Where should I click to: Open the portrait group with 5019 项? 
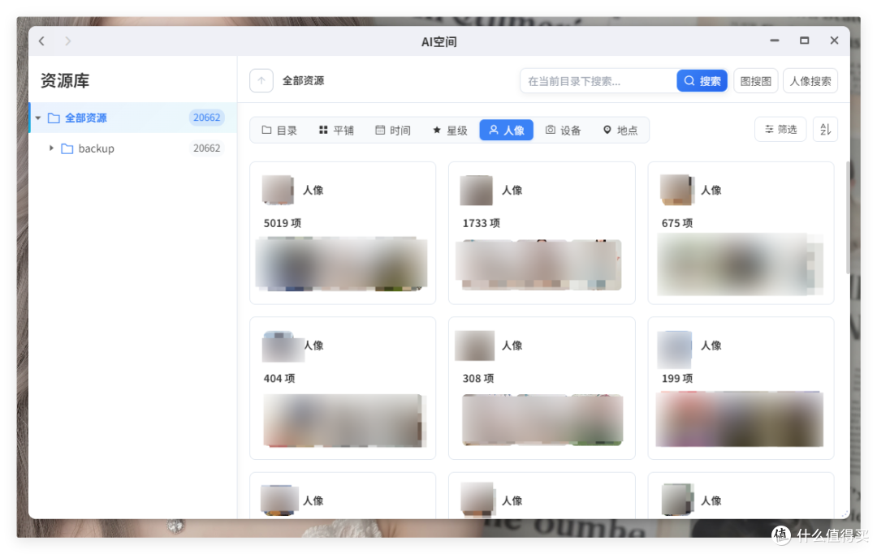coord(343,233)
